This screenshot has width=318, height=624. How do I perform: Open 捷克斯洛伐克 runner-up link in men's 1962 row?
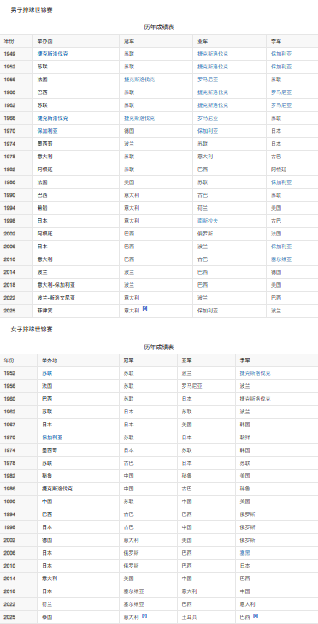(213, 105)
